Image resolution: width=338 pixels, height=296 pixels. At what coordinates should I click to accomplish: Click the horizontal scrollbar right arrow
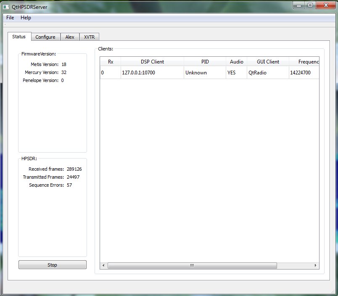(x=315, y=266)
